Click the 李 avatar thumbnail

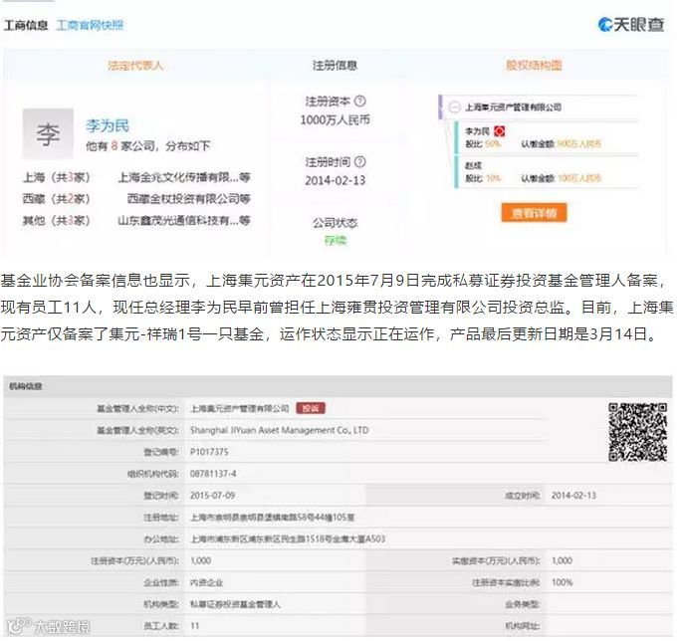point(48,133)
